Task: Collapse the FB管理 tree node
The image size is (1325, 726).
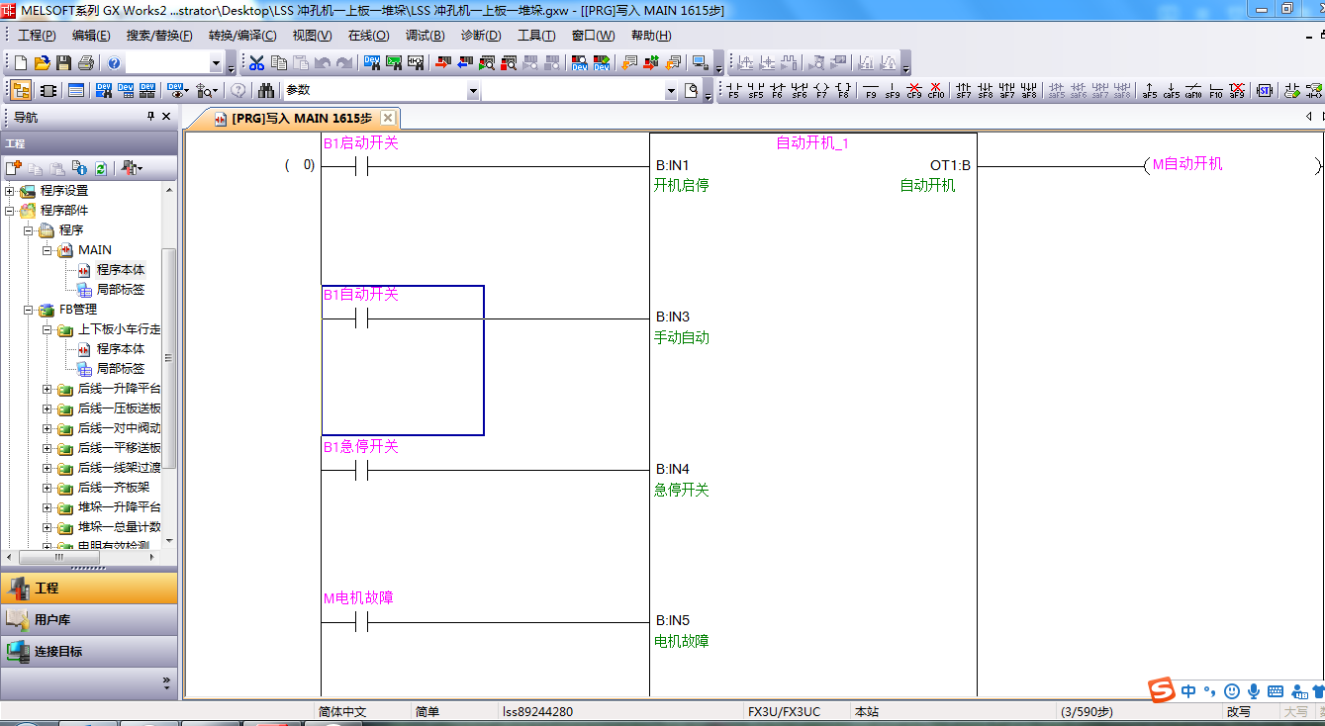Action: 29,310
